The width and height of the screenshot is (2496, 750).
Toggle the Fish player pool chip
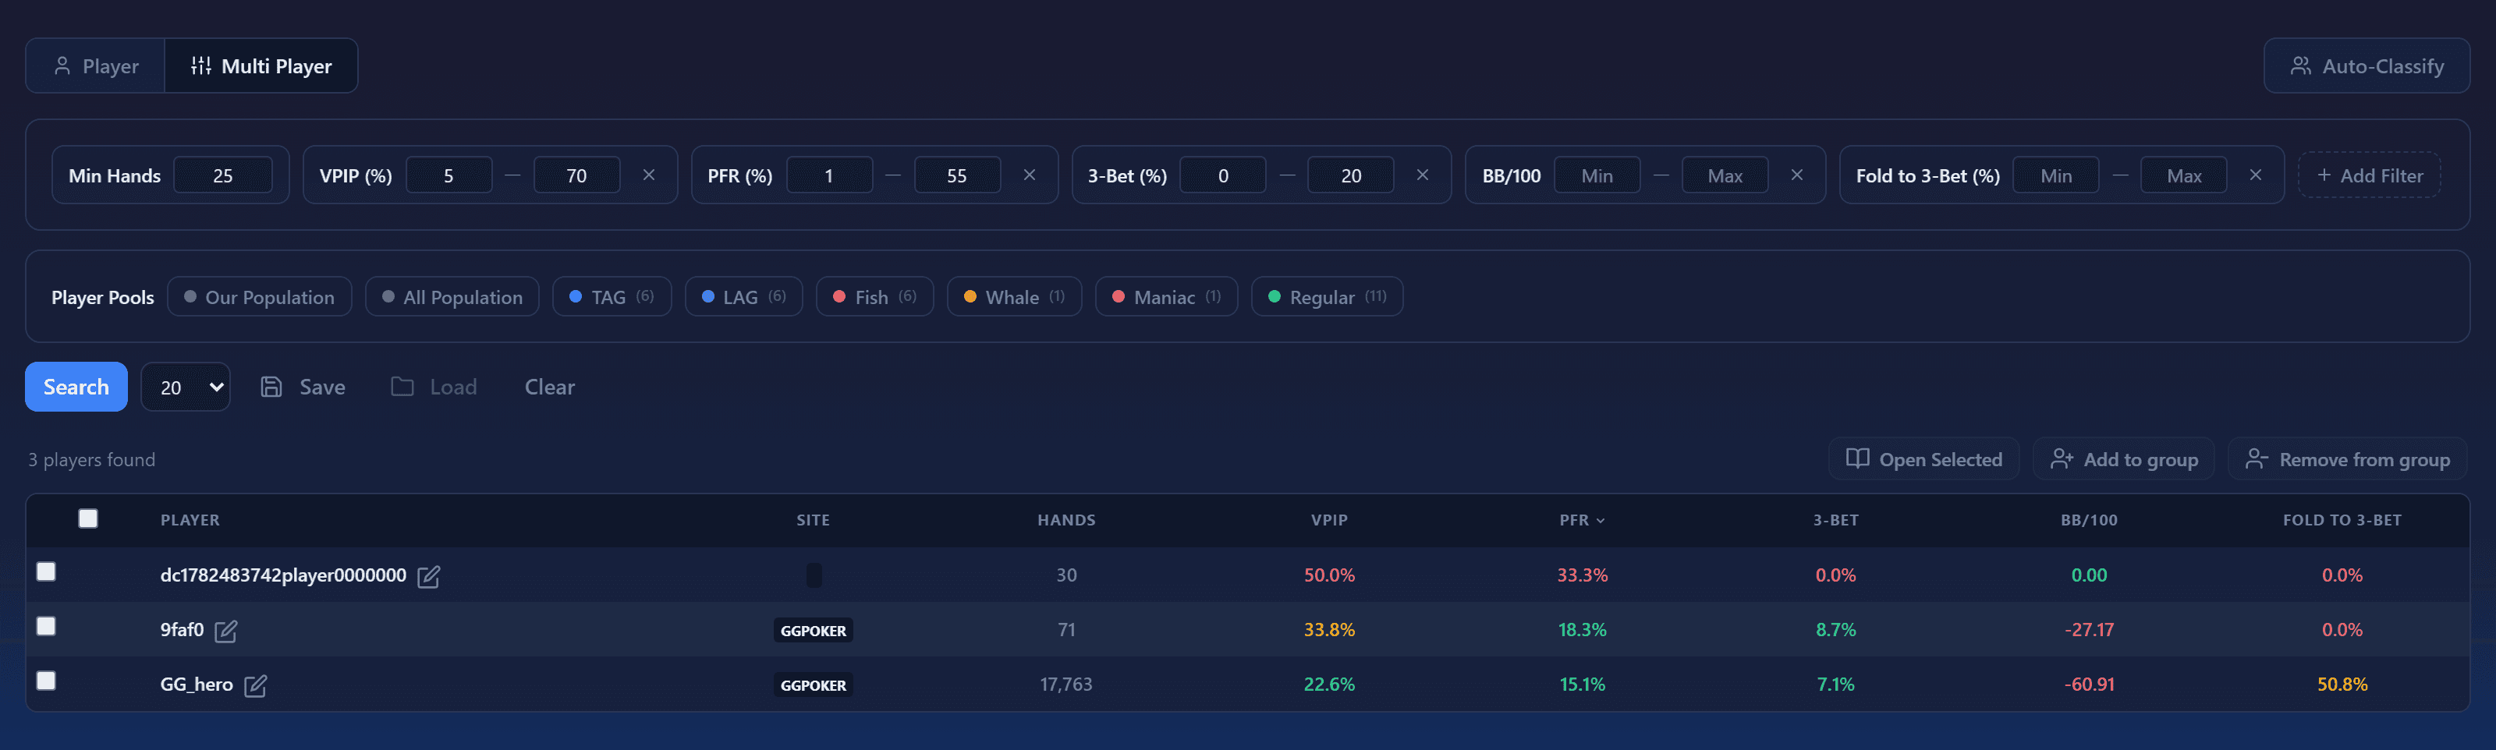[875, 296]
